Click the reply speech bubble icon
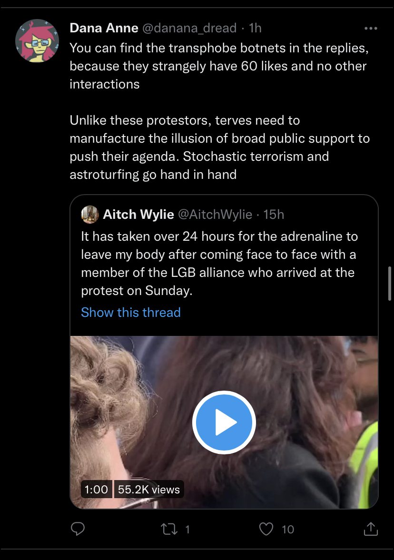 click(x=78, y=529)
